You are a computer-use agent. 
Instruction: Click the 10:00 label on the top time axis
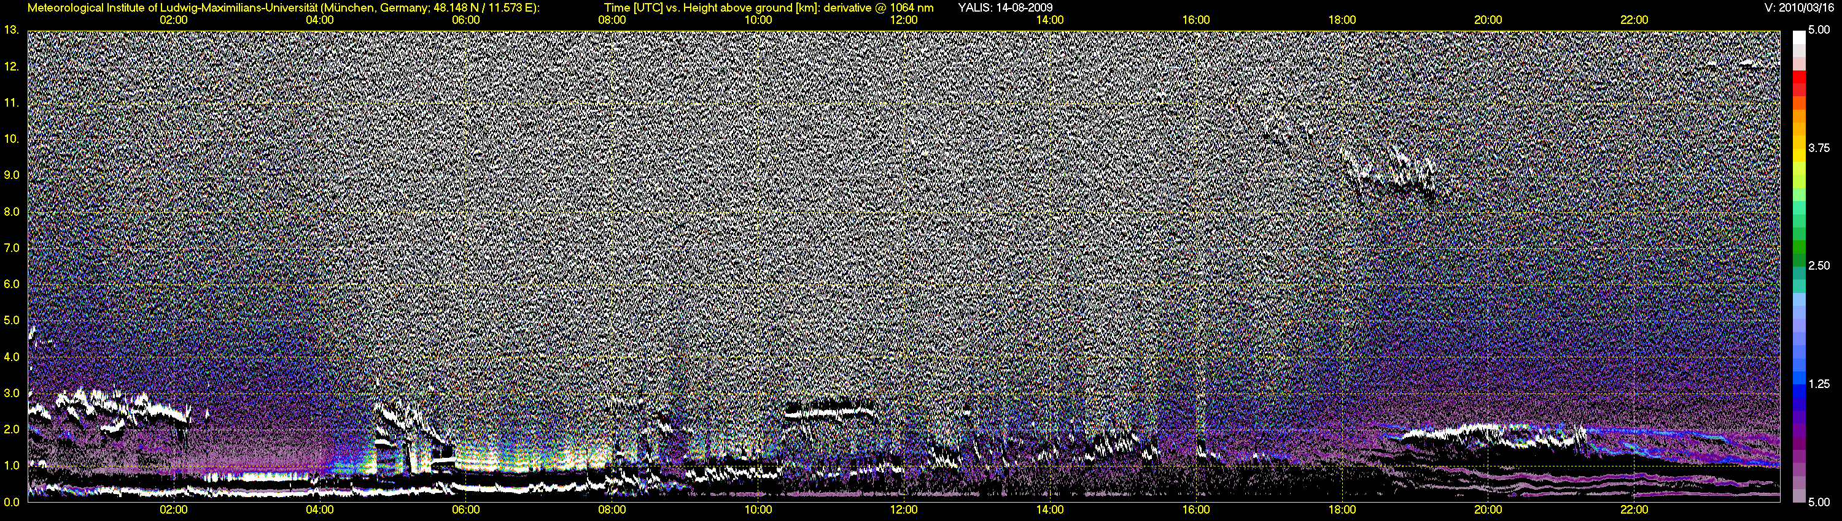click(758, 20)
